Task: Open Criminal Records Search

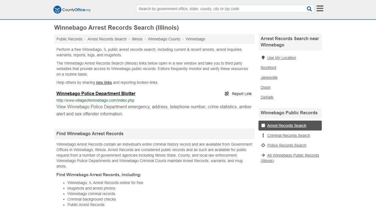Action: (288, 135)
